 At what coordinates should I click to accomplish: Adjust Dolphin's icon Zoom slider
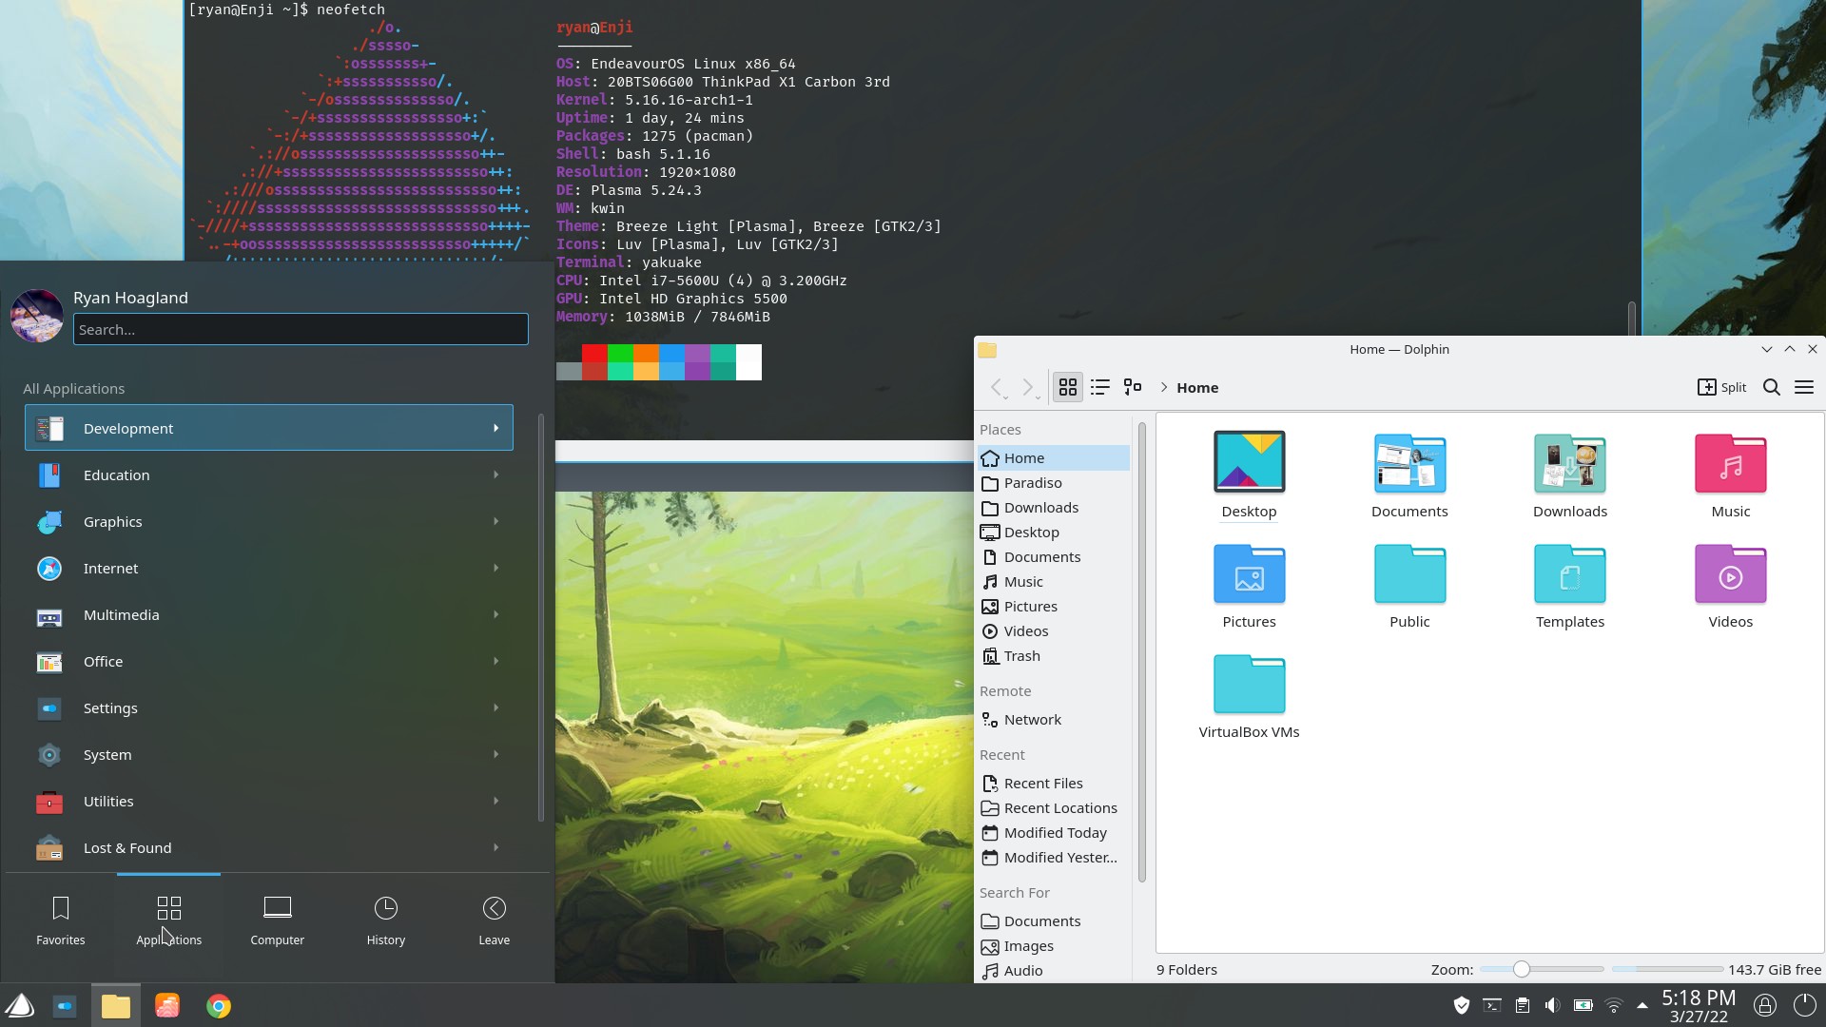click(x=1542, y=969)
